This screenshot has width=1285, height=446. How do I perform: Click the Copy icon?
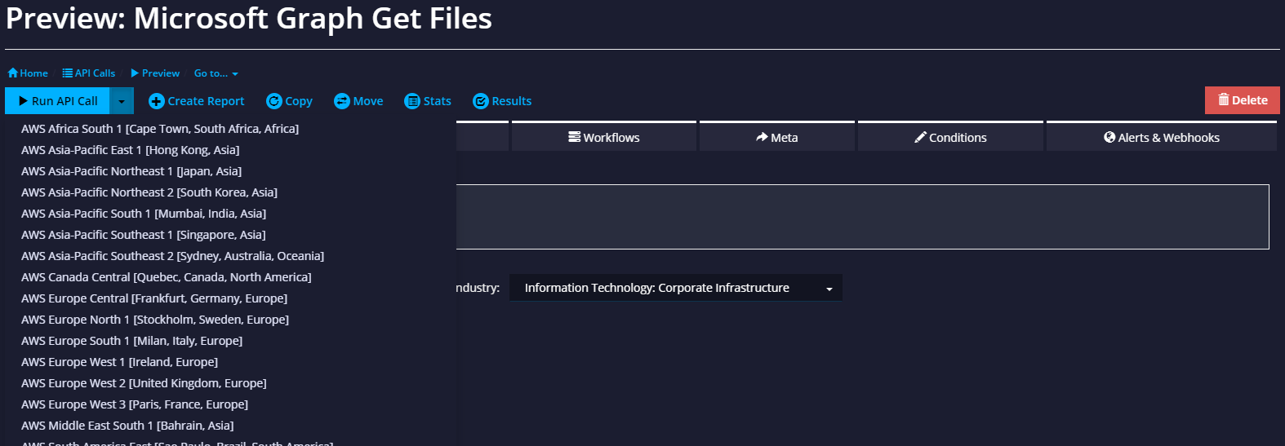[x=274, y=101]
